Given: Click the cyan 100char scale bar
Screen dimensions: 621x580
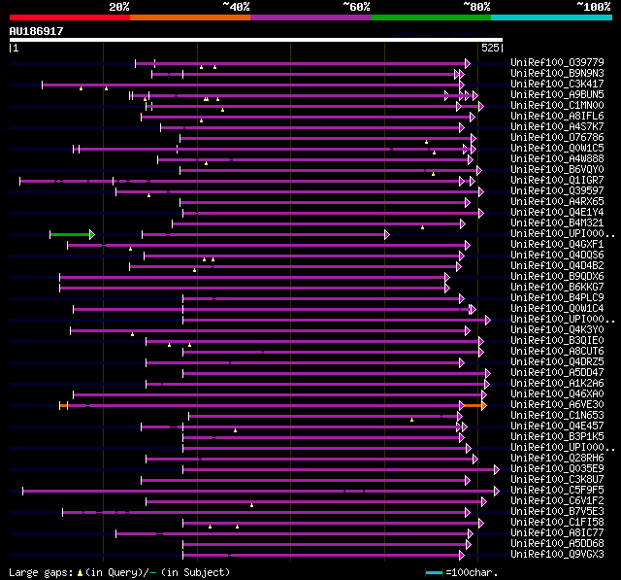Looking at the screenshot, I should click(x=434, y=572).
